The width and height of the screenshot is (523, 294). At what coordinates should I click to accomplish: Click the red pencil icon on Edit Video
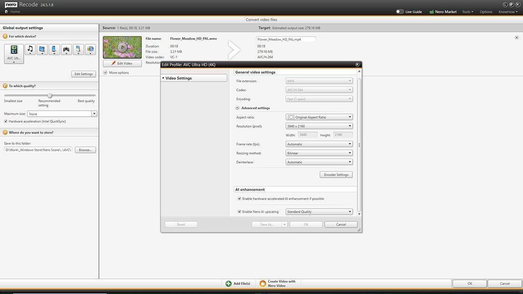pos(114,63)
